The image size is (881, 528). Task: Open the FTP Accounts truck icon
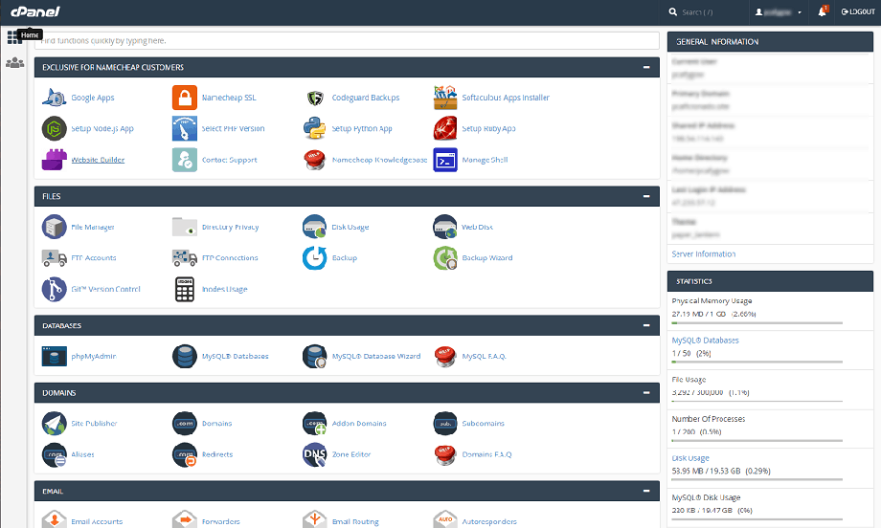[55, 258]
